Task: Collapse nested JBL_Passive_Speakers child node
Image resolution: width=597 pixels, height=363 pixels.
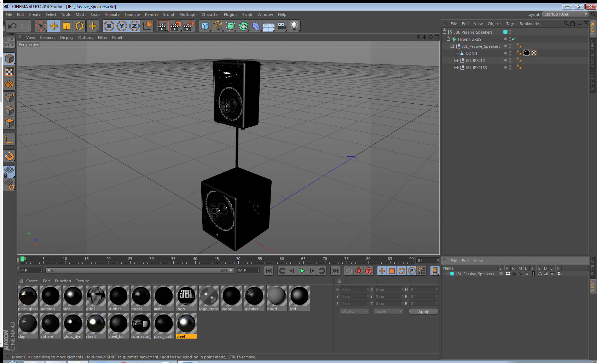Action: click(452, 46)
